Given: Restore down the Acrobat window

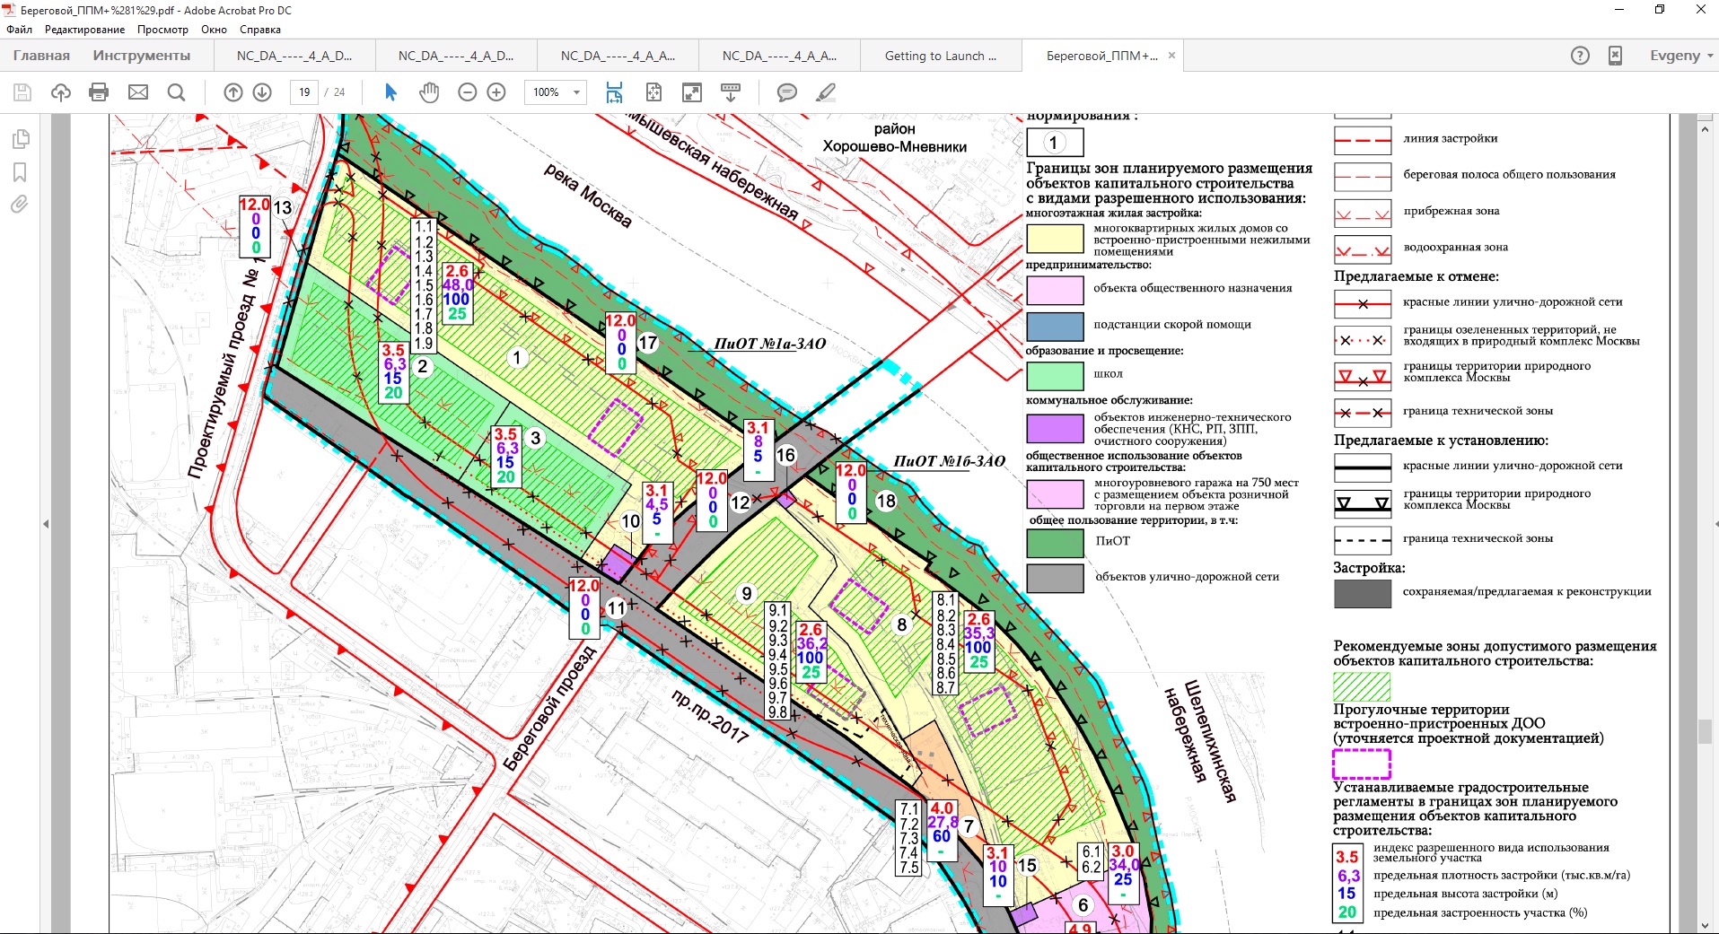Looking at the screenshot, I should tap(1660, 10).
